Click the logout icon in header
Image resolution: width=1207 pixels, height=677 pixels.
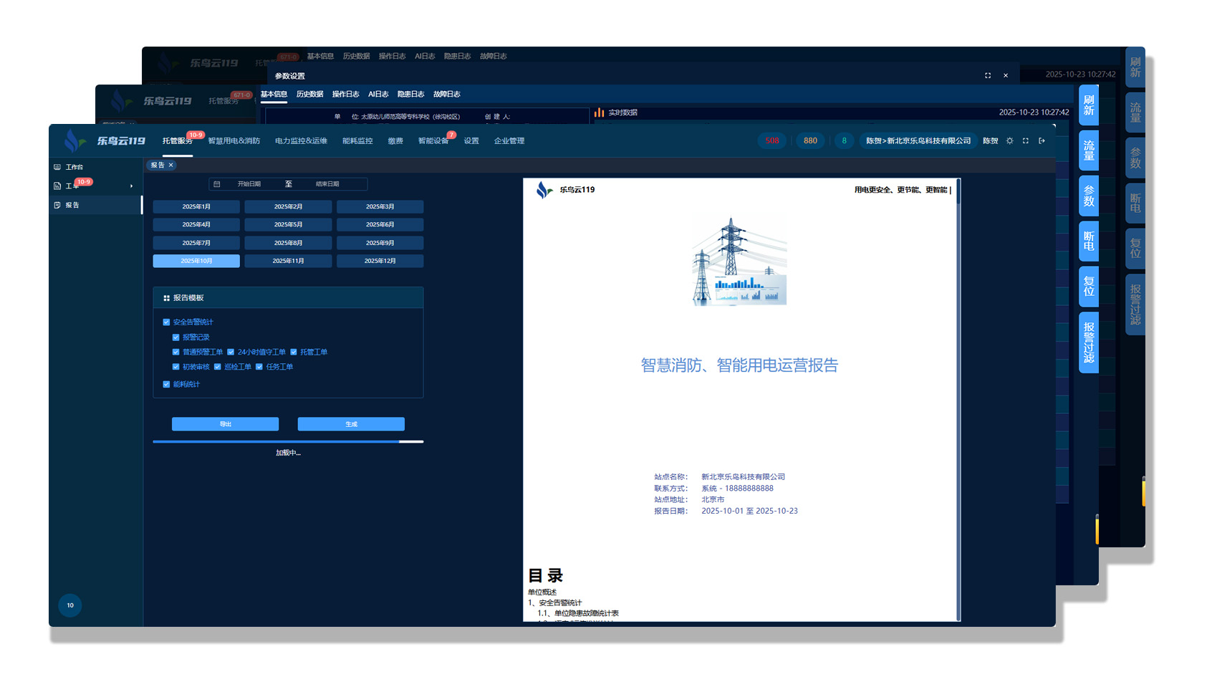[1042, 141]
